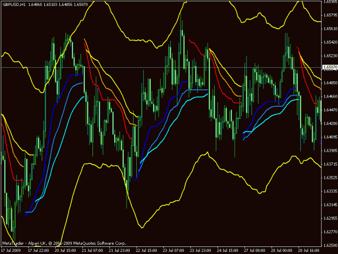Click the 17 Jul 2009 date label
The width and height of the screenshot is (338, 254).
click(x=11, y=251)
